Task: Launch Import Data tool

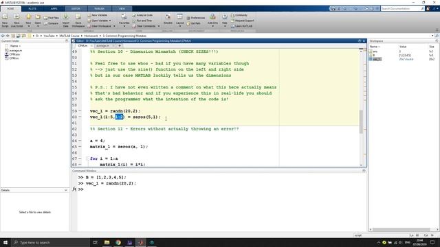Action: click(x=66, y=21)
